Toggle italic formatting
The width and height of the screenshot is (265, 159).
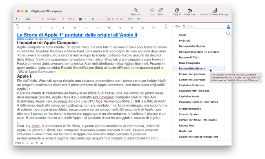click(x=97, y=19)
